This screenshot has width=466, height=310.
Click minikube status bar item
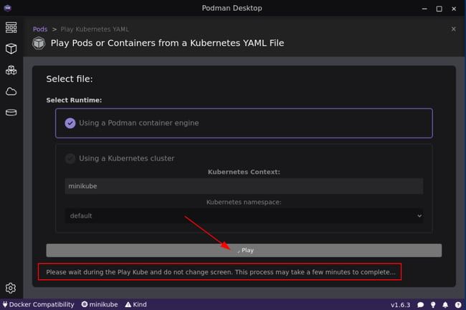[x=100, y=304]
